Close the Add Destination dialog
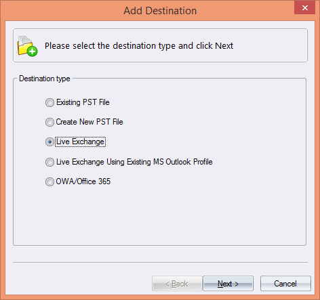Image resolution: width=320 pixels, height=300 pixels. [x=304, y=8]
